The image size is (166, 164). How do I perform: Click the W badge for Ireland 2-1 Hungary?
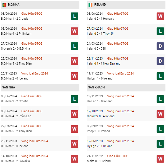click(x=160, y=16)
